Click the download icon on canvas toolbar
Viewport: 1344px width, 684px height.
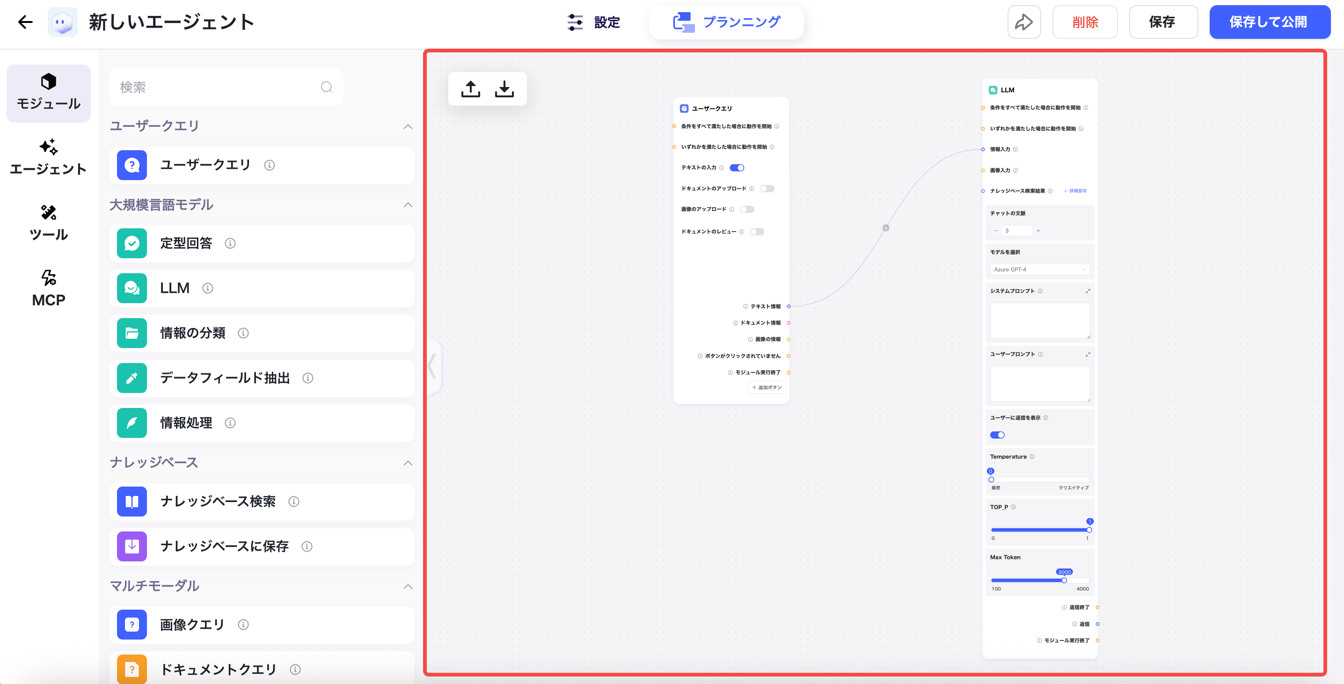point(504,89)
